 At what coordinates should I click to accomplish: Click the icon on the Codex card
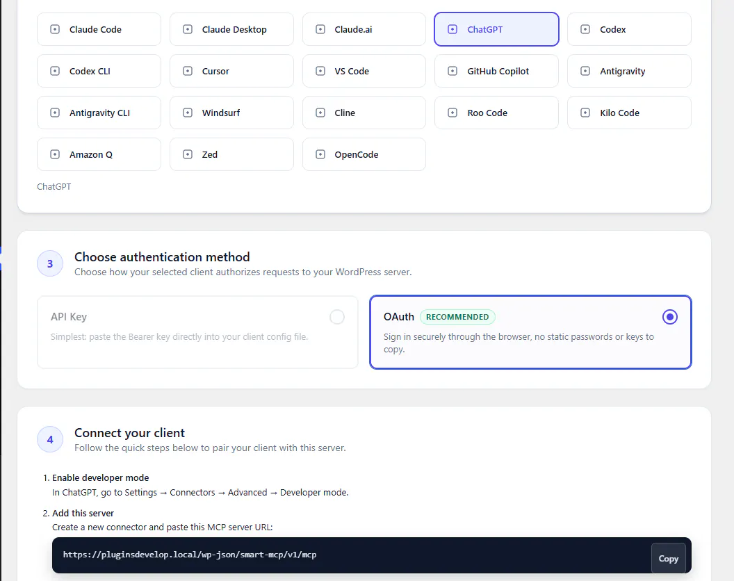click(x=585, y=29)
